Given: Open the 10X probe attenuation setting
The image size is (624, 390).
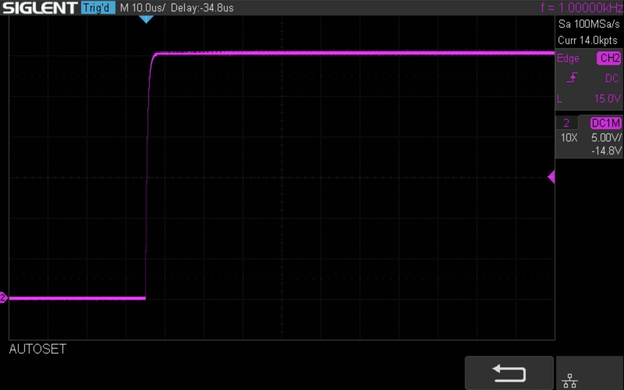Looking at the screenshot, I should [x=569, y=138].
